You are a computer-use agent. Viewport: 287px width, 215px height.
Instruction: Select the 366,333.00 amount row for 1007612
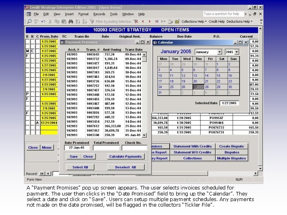click(x=104, y=126)
